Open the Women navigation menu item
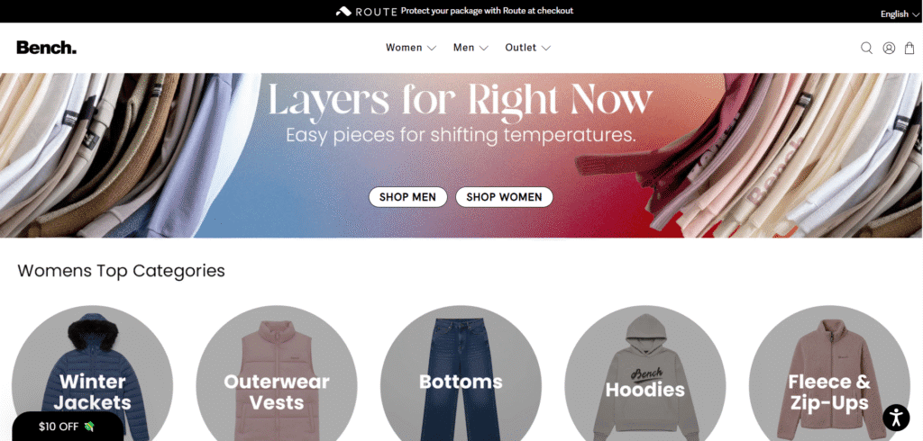The width and height of the screenshot is (923, 441). pyautogui.click(x=404, y=48)
